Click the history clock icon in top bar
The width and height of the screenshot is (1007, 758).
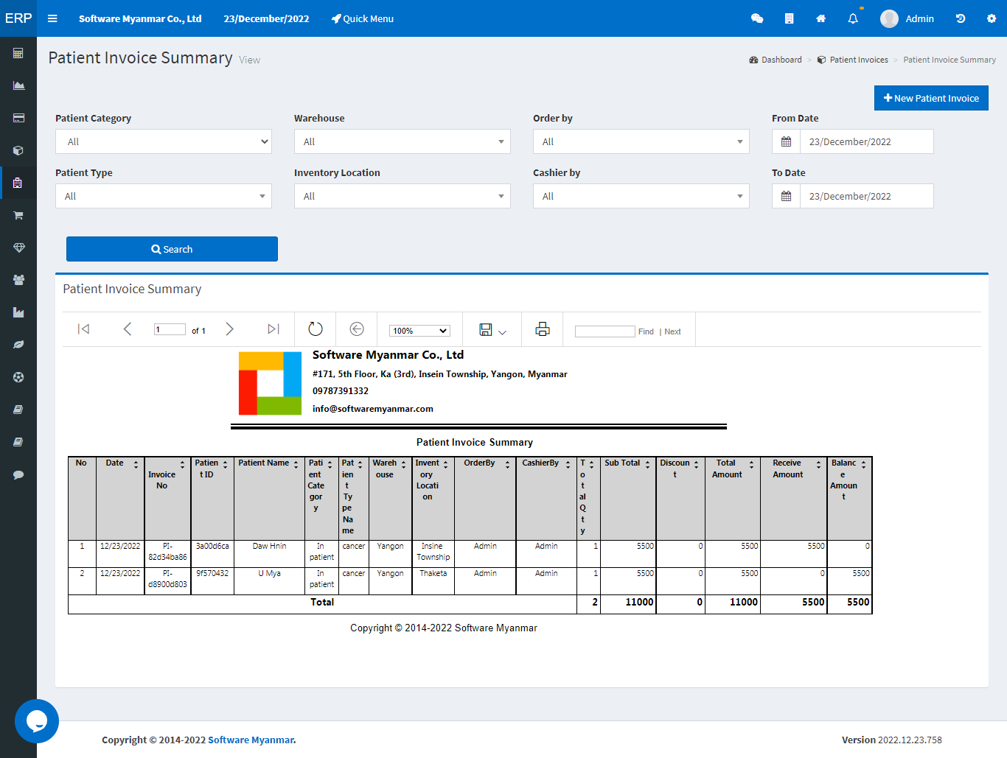coord(961,18)
